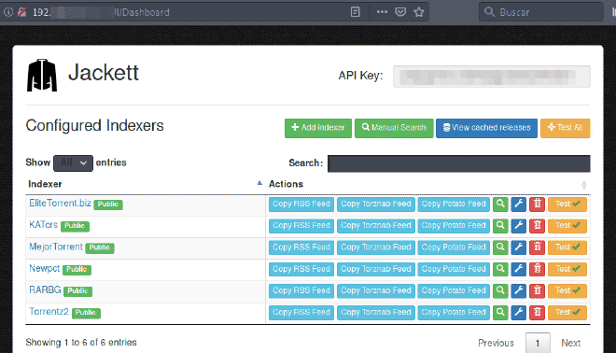Screen dimensions: 616x353
Task: Copy Torznab Feed for KATcrs
Action: 376,226
